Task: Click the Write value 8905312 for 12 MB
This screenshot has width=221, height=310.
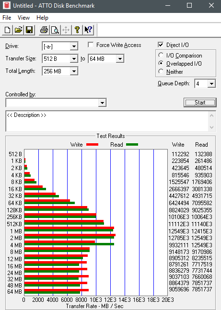Action: [x=179, y=258]
